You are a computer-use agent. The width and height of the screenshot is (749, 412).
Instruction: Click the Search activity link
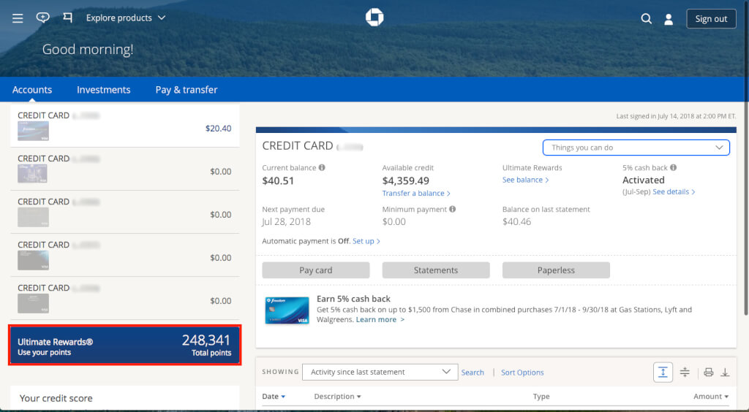pyautogui.click(x=473, y=373)
